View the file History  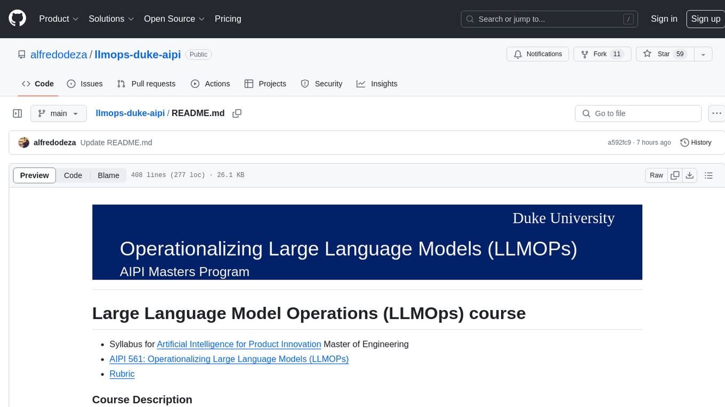(x=696, y=143)
